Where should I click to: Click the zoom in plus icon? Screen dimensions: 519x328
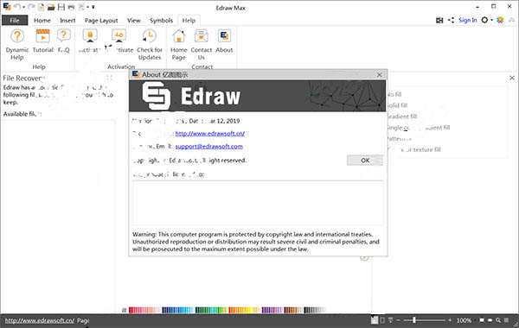pos(450,320)
